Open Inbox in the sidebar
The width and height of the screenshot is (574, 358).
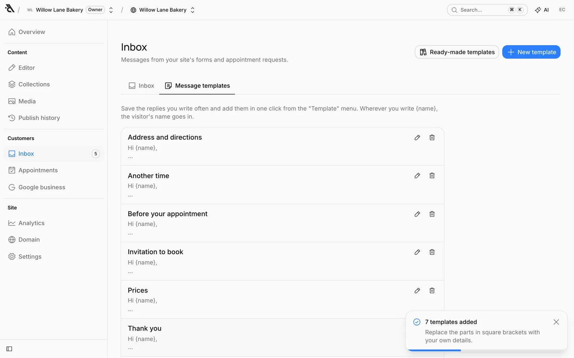[54, 154]
